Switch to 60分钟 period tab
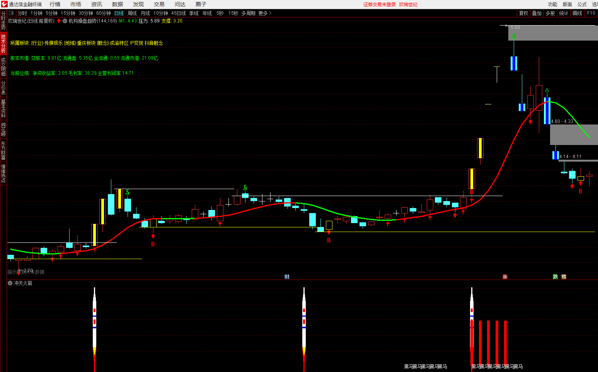The image size is (598, 372). 104,13
